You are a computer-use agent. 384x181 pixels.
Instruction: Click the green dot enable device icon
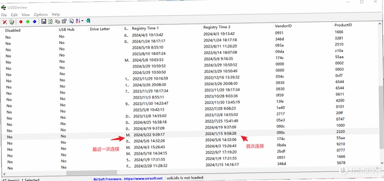point(28,22)
